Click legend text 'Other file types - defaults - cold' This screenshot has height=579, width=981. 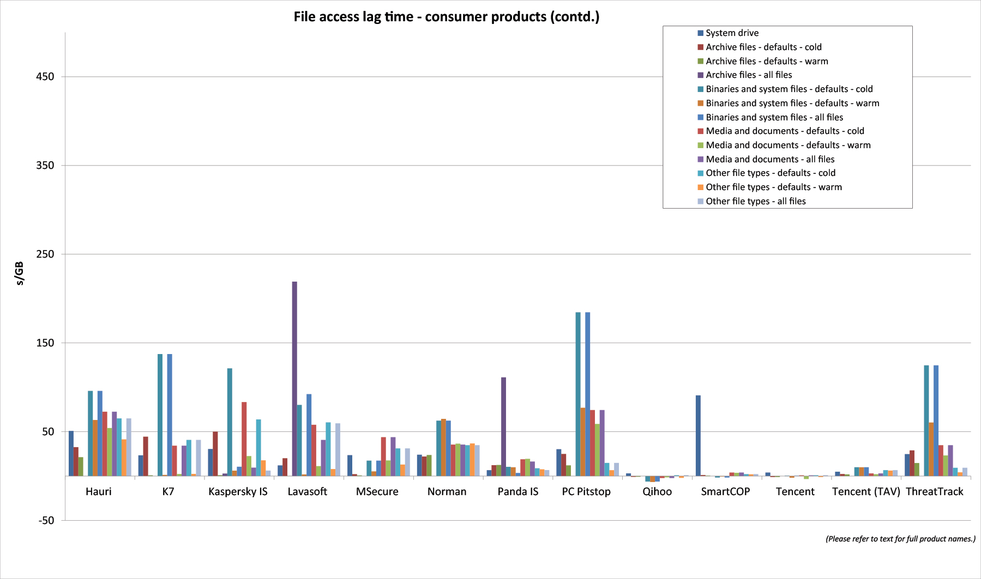click(x=771, y=173)
